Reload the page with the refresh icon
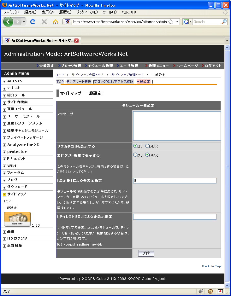 (33, 22)
